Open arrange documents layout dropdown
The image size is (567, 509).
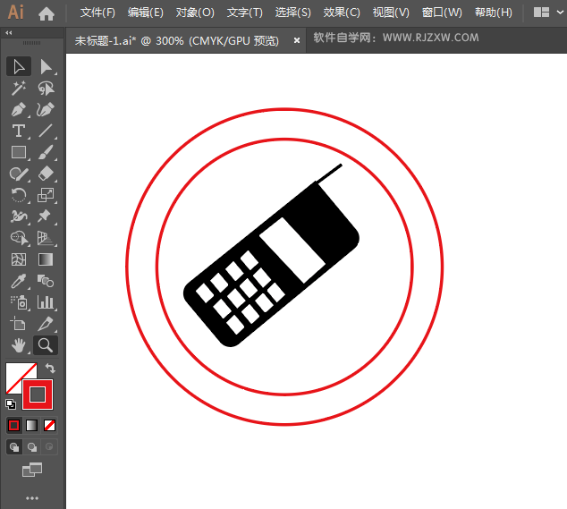(x=548, y=13)
